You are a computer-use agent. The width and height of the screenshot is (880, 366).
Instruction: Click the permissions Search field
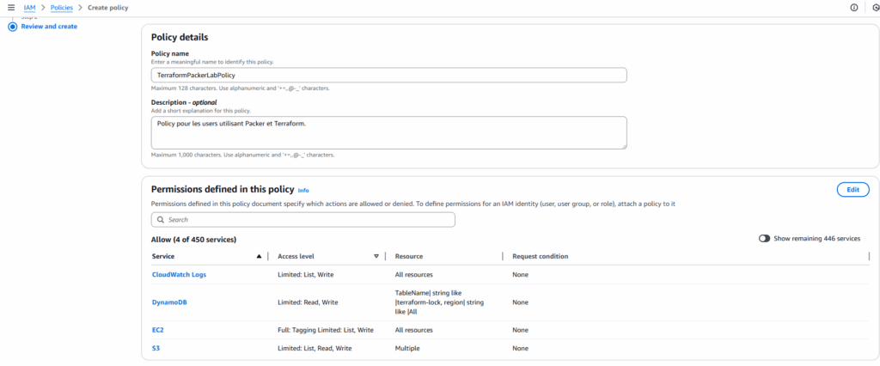[303, 219]
